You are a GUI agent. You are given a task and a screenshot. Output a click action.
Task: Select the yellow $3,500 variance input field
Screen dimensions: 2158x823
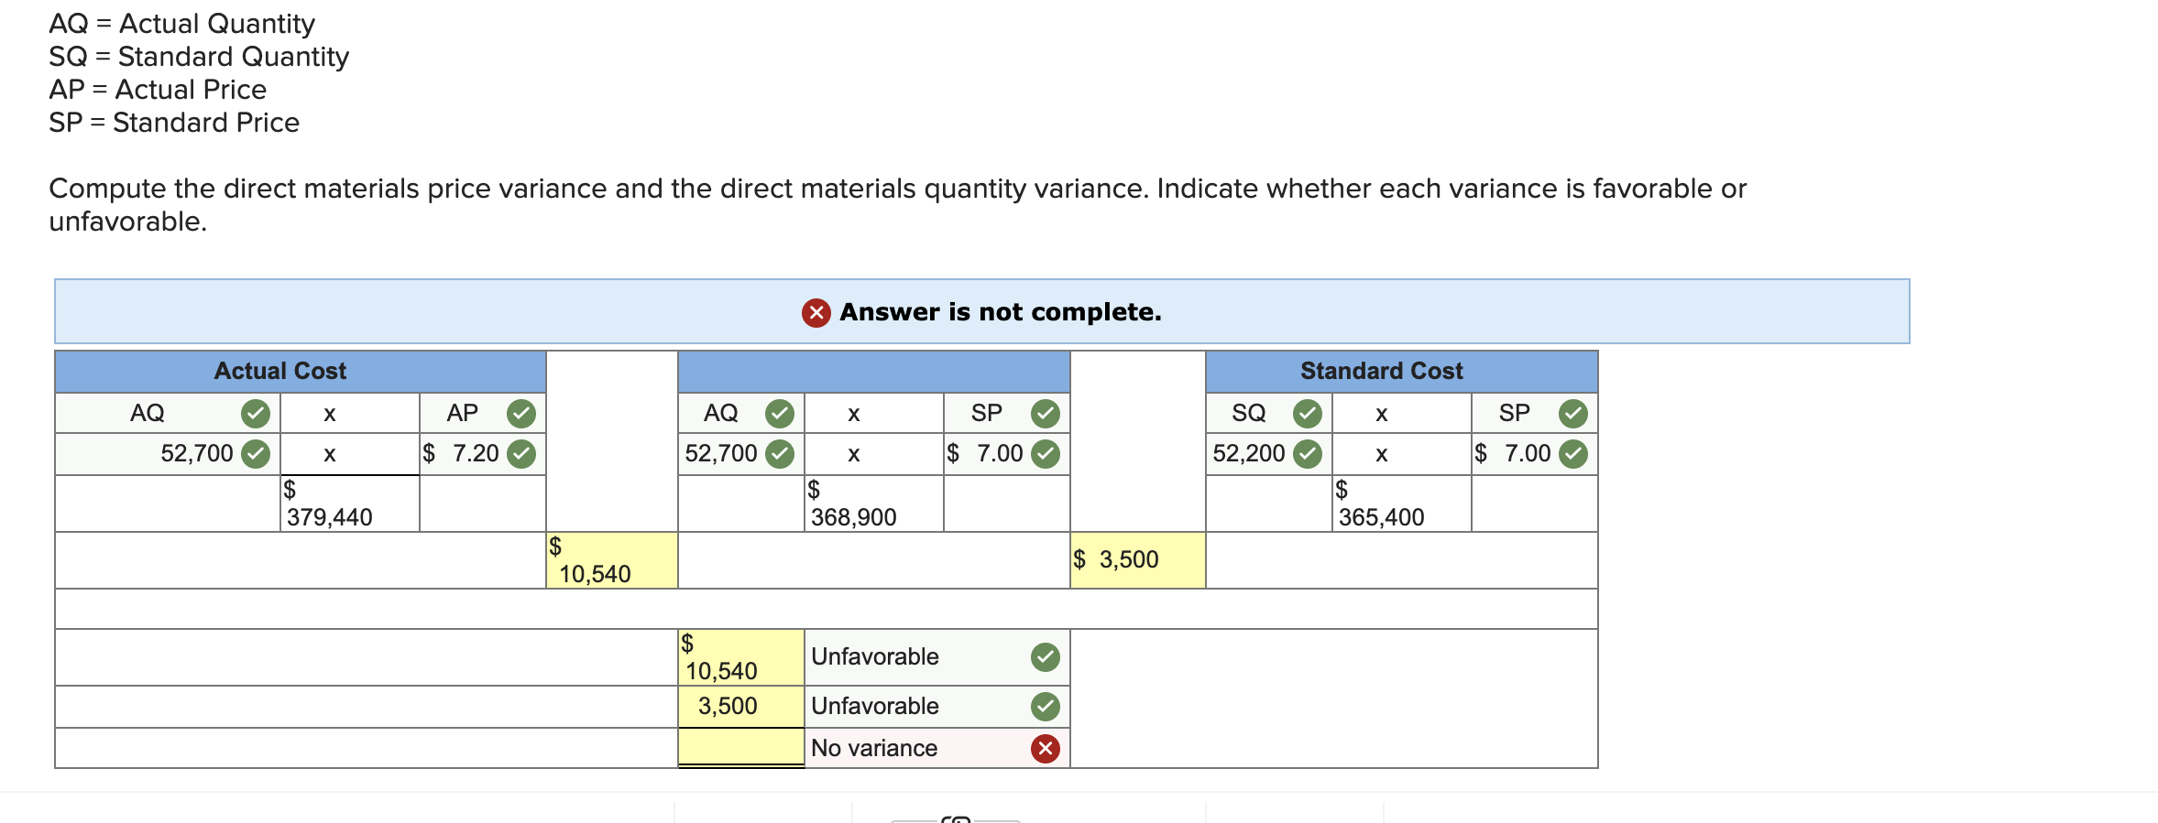(1138, 560)
